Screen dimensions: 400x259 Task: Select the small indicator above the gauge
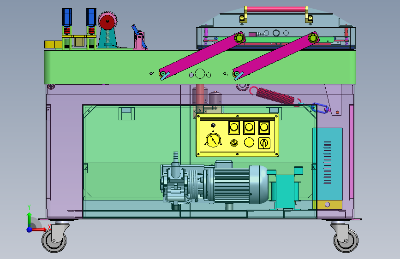213,125
